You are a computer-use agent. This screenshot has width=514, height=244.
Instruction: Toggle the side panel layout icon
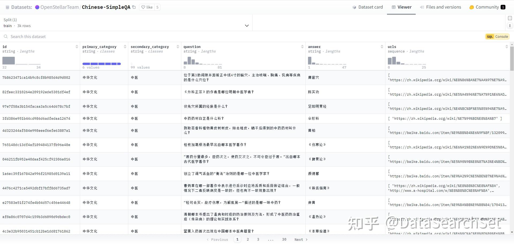[x=510, y=18]
